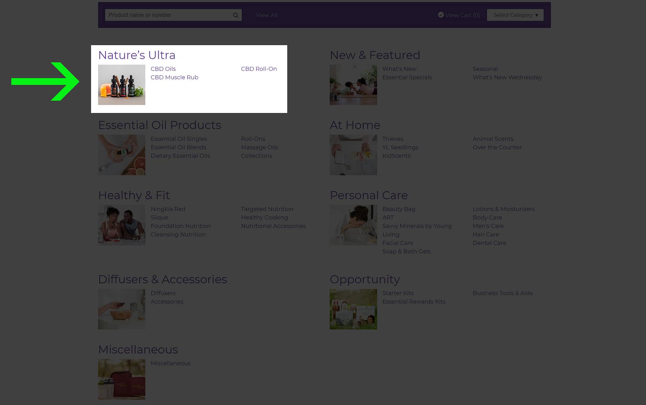646x405 pixels.
Task: Select the At Home category image
Action: [353, 155]
